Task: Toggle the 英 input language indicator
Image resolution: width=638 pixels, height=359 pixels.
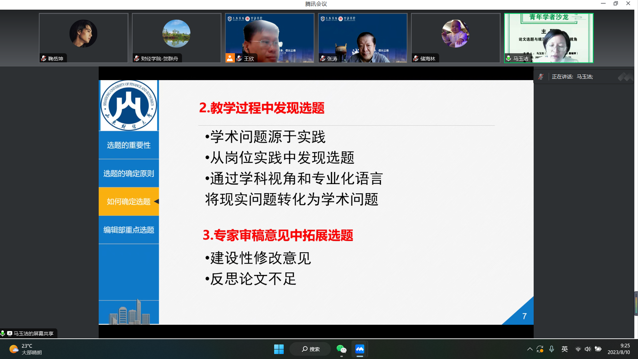Action: tap(565, 349)
